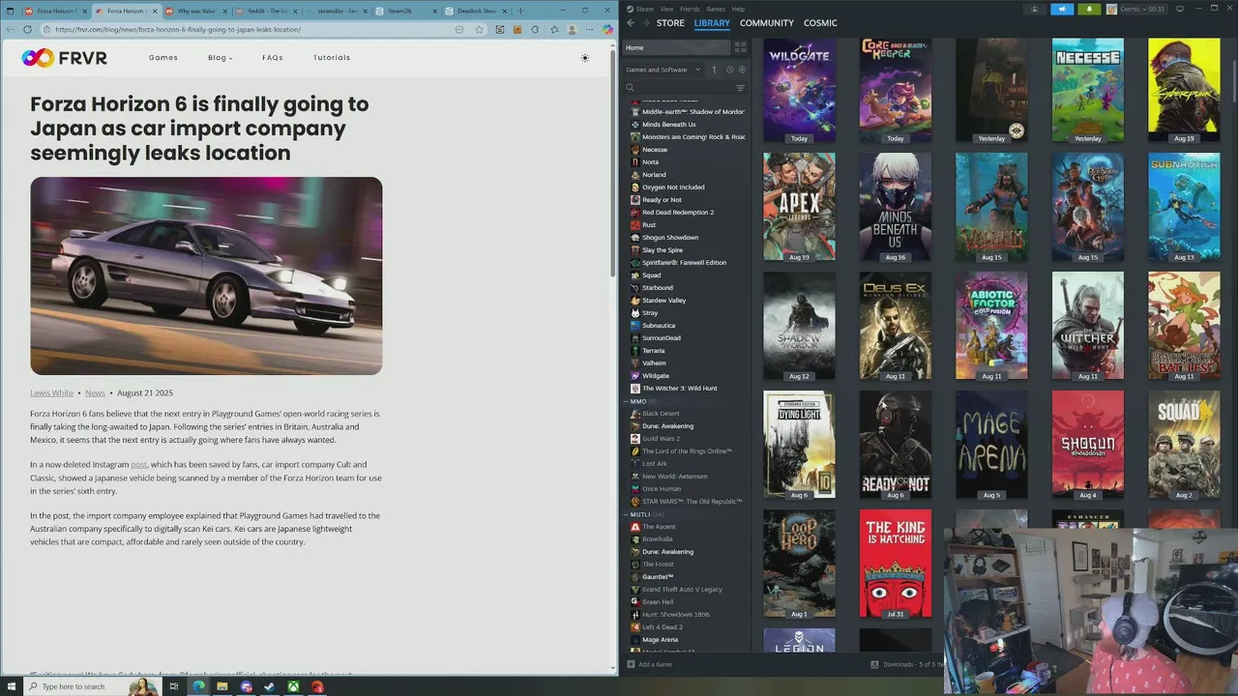The image size is (1238, 696).
Task: Open the green Steam notifications bell
Action: (1089, 9)
